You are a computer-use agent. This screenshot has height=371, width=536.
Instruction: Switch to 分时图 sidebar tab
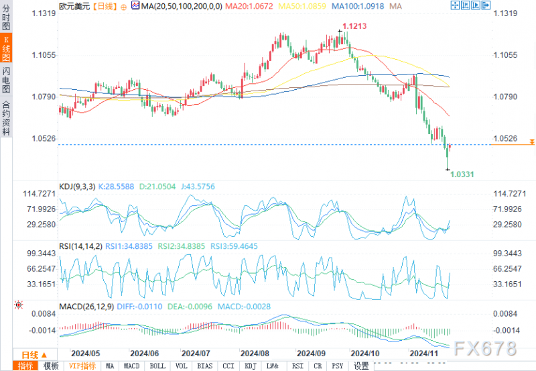[x=6, y=17]
